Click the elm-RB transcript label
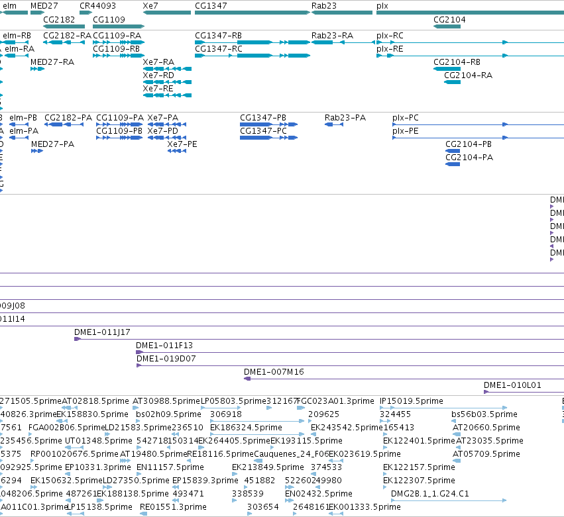The width and height of the screenshot is (564, 517). (17, 36)
